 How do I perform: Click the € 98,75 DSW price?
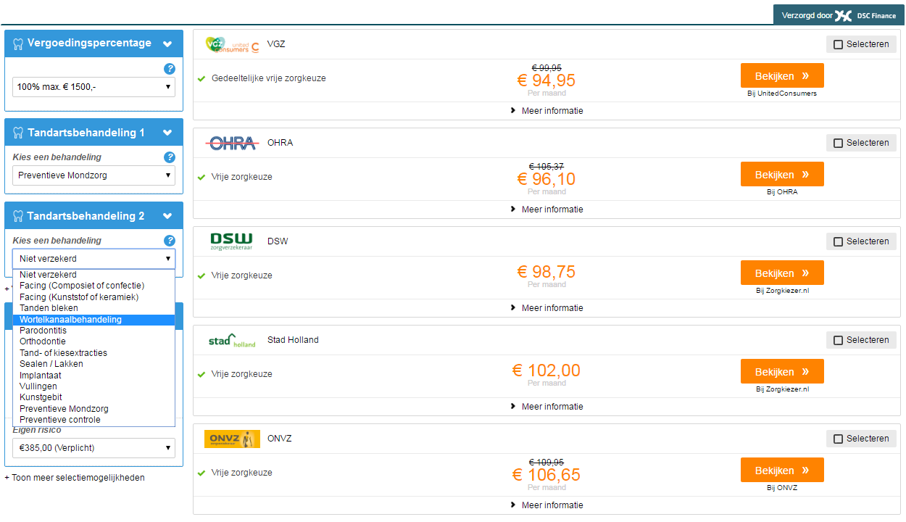pyautogui.click(x=546, y=272)
